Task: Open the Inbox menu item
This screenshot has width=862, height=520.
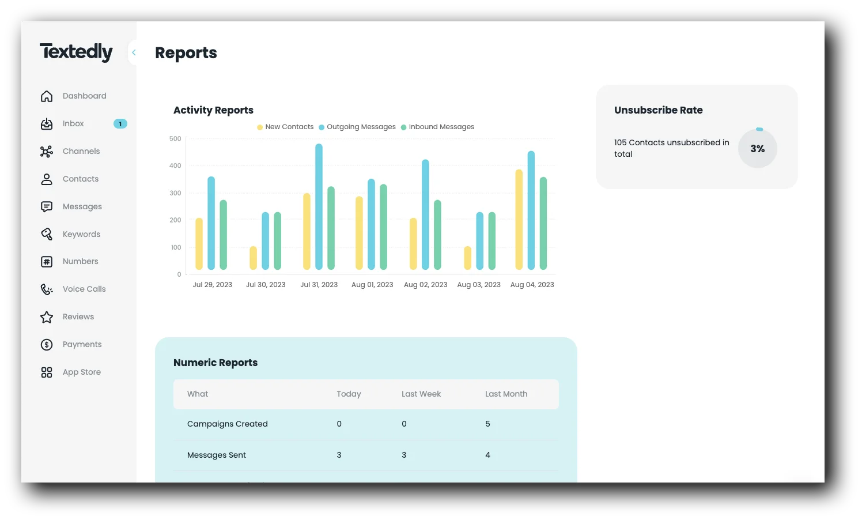Action: coord(73,123)
